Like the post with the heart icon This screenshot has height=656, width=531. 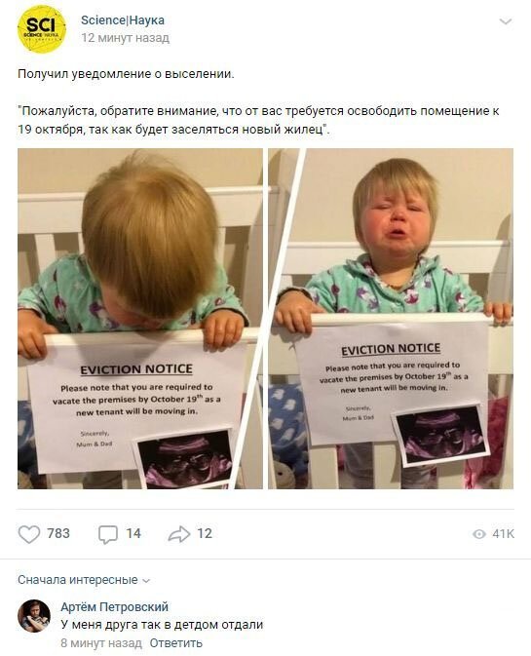(x=29, y=534)
